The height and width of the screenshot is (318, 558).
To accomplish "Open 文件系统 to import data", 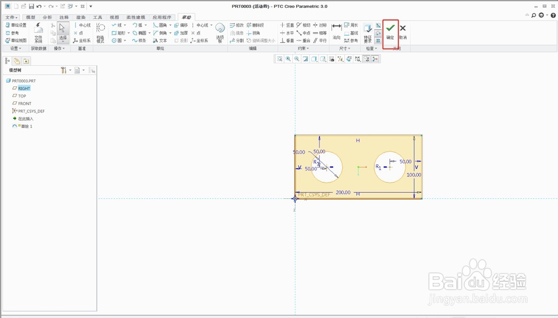I will [39, 31].
